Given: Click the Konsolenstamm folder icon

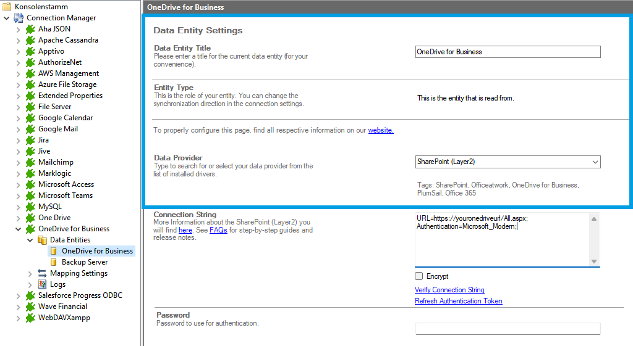Looking at the screenshot, I should (x=7, y=6).
